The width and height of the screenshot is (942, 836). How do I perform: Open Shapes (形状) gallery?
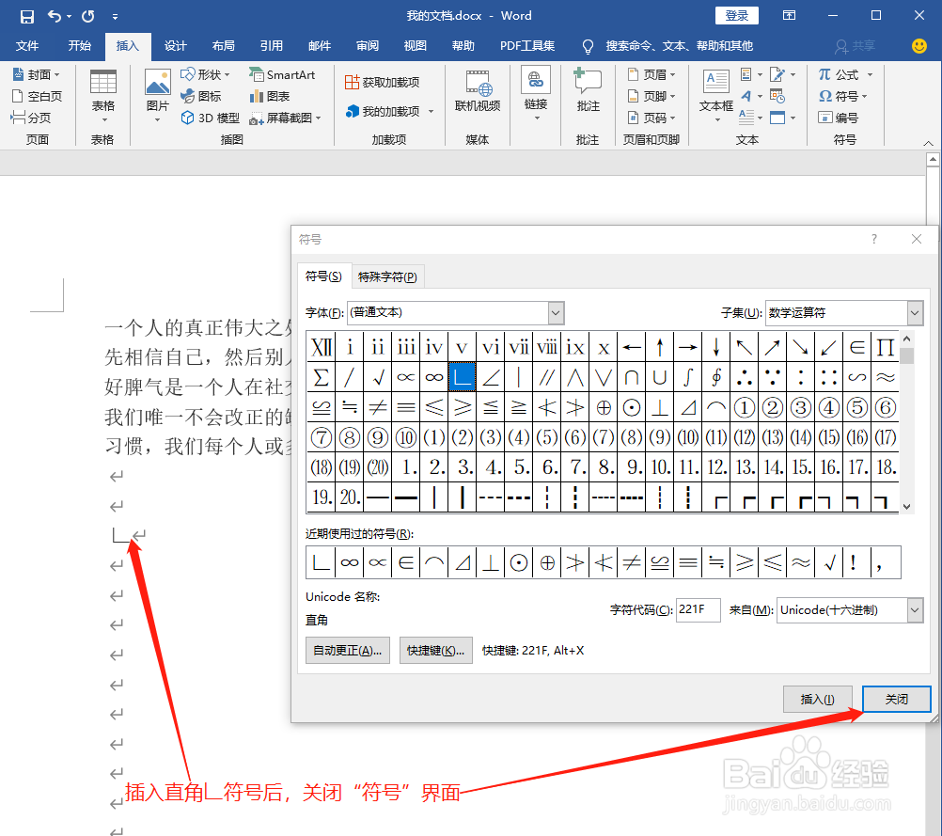[x=206, y=74]
